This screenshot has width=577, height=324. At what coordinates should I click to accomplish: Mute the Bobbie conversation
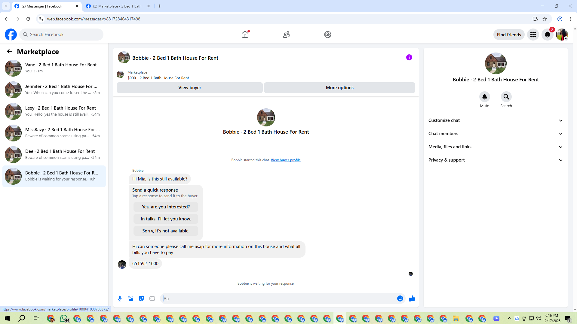click(x=485, y=97)
